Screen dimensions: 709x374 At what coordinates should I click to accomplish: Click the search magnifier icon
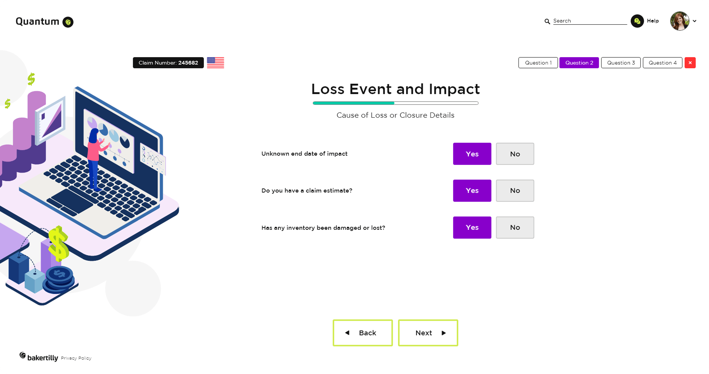(547, 21)
